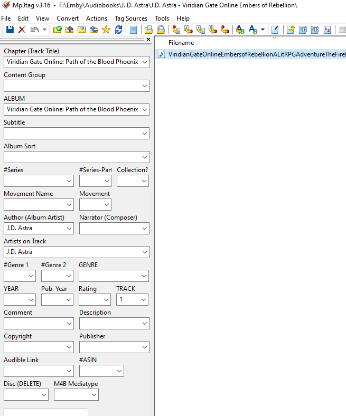Run Filename to Filename converter icon
This screenshot has height=416, width=346.
[x=201, y=30]
